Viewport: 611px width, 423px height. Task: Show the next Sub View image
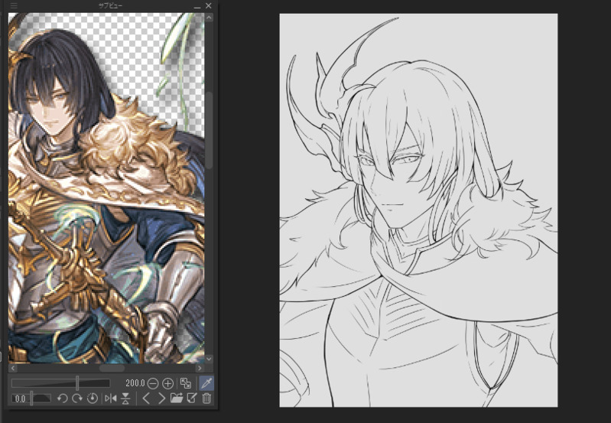161,398
